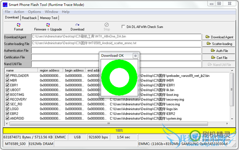Enable DA DL All With Check Sum
The width and height of the screenshot is (239, 150).
pyautogui.click(x=124, y=27)
